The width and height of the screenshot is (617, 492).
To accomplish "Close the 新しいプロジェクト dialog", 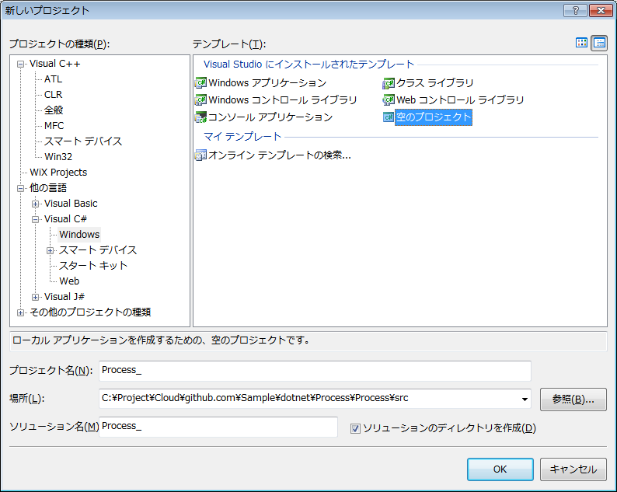I will 601,11.
